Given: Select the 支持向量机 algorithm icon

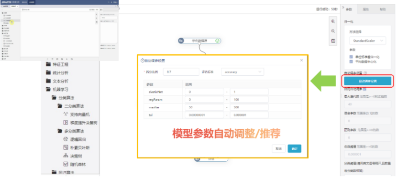Looking at the screenshot, I should (66, 115).
